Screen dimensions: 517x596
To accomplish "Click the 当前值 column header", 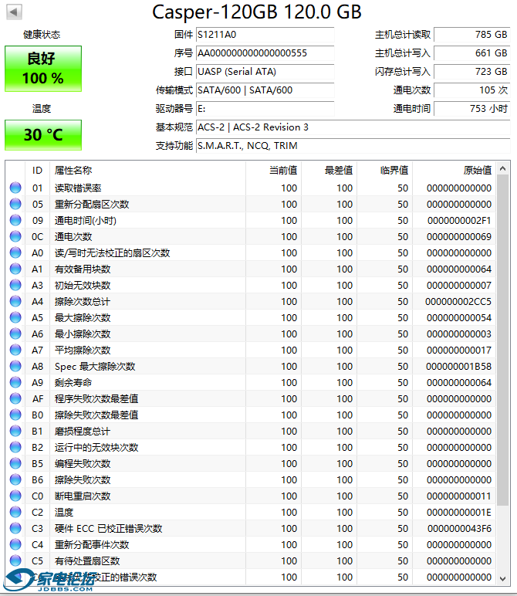I will [273, 171].
